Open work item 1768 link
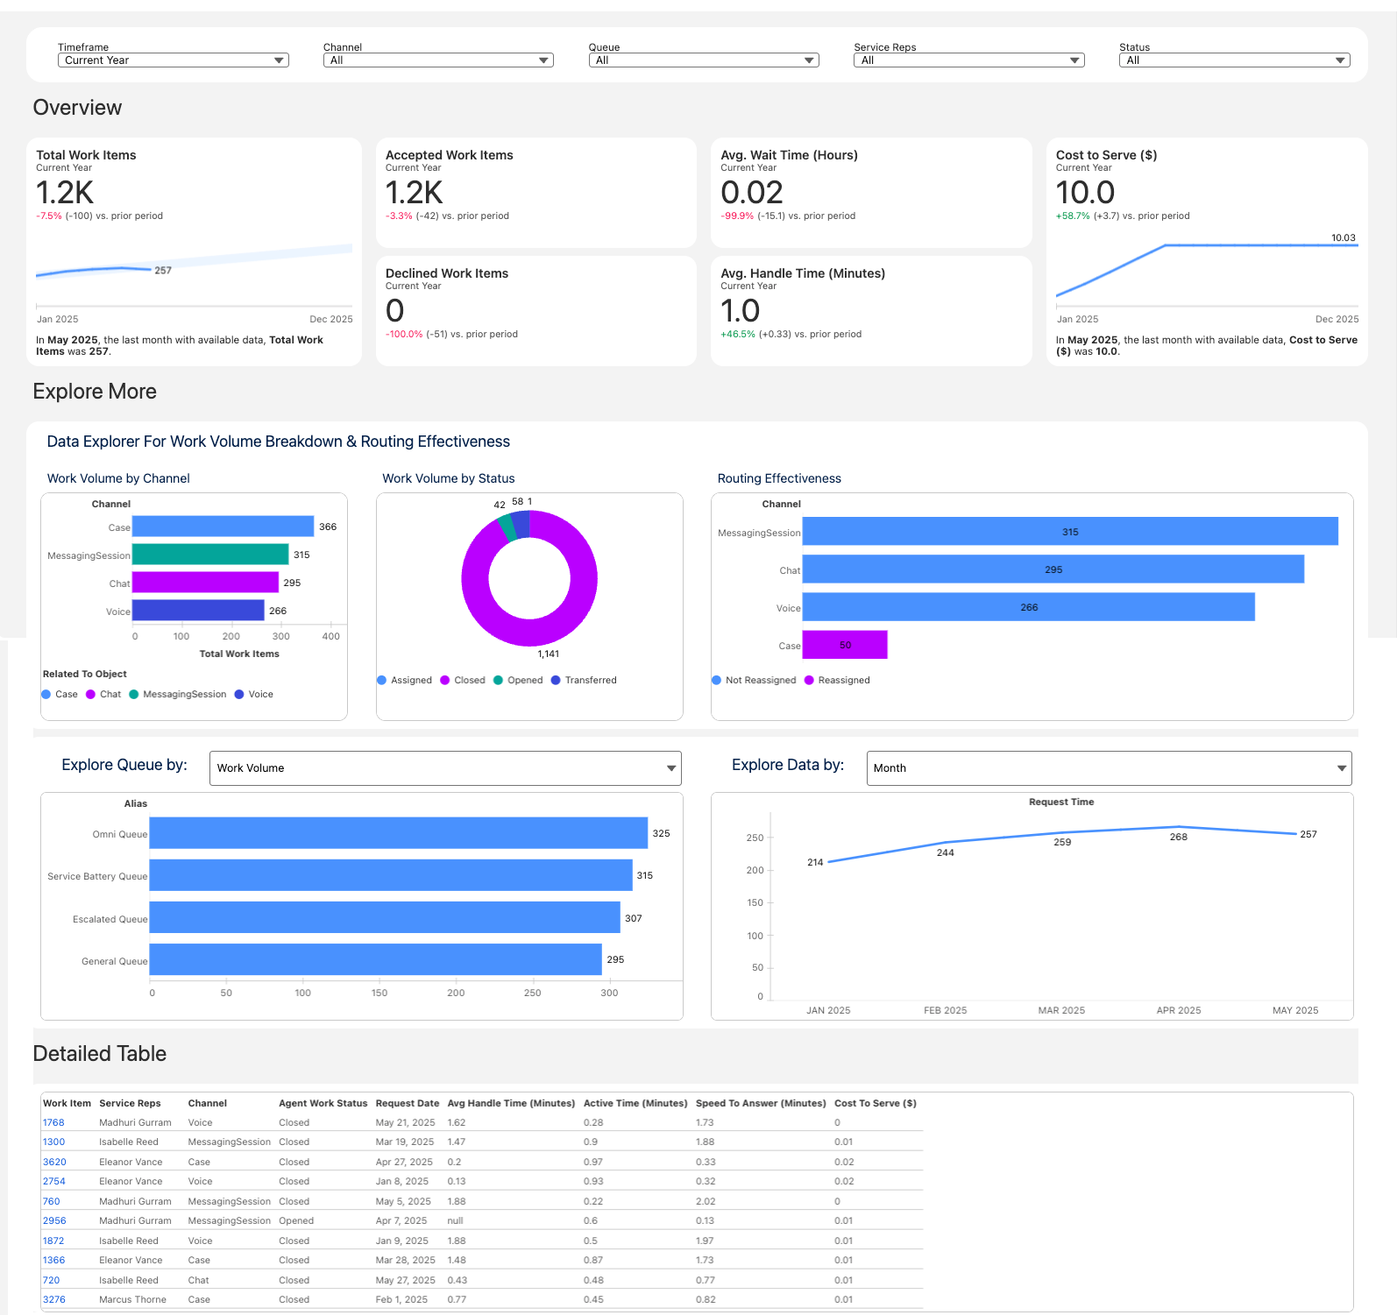 pos(53,1122)
